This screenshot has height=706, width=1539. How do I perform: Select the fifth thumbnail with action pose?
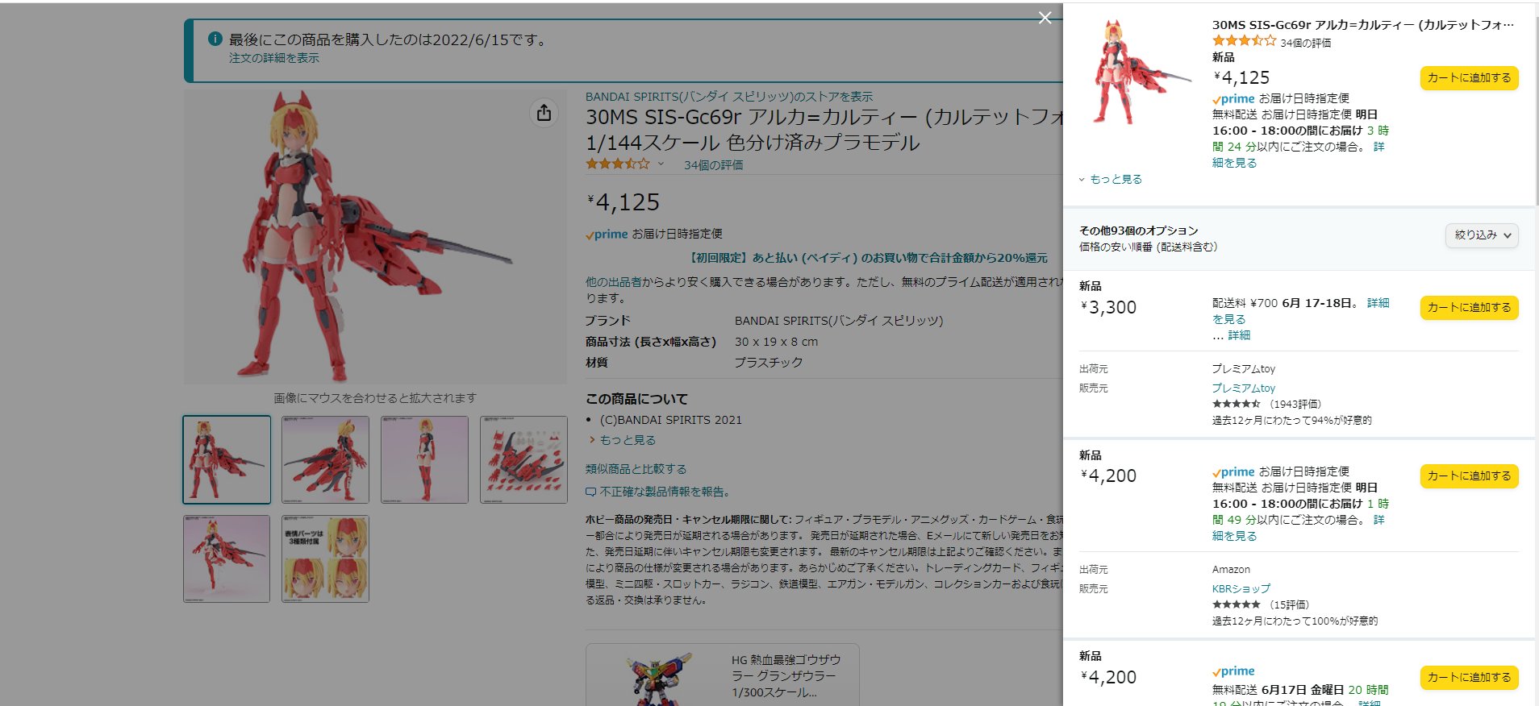tap(227, 559)
